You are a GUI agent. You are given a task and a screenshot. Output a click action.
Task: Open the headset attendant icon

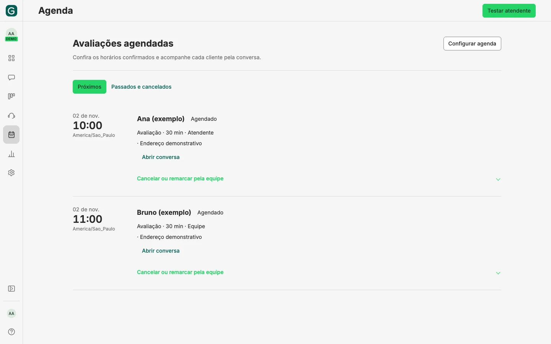11,115
